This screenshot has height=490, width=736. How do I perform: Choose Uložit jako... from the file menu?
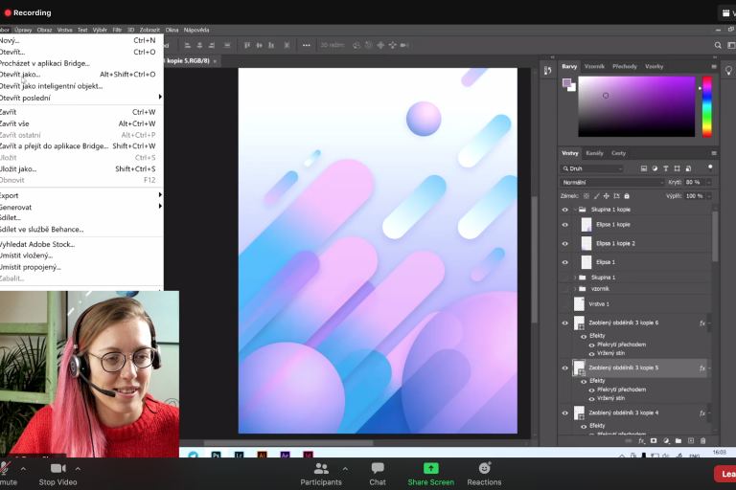click(19, 169)
